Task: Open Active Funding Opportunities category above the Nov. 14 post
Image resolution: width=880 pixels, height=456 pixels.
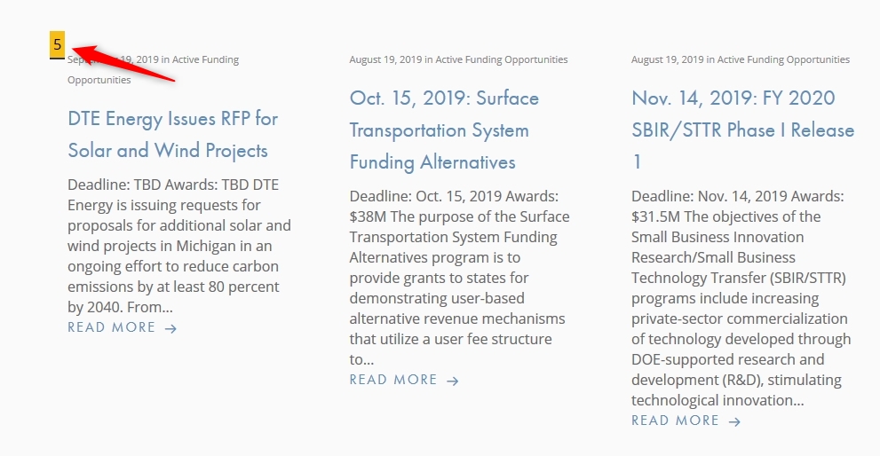Action: pyautogui.click(x=783, y=59)
